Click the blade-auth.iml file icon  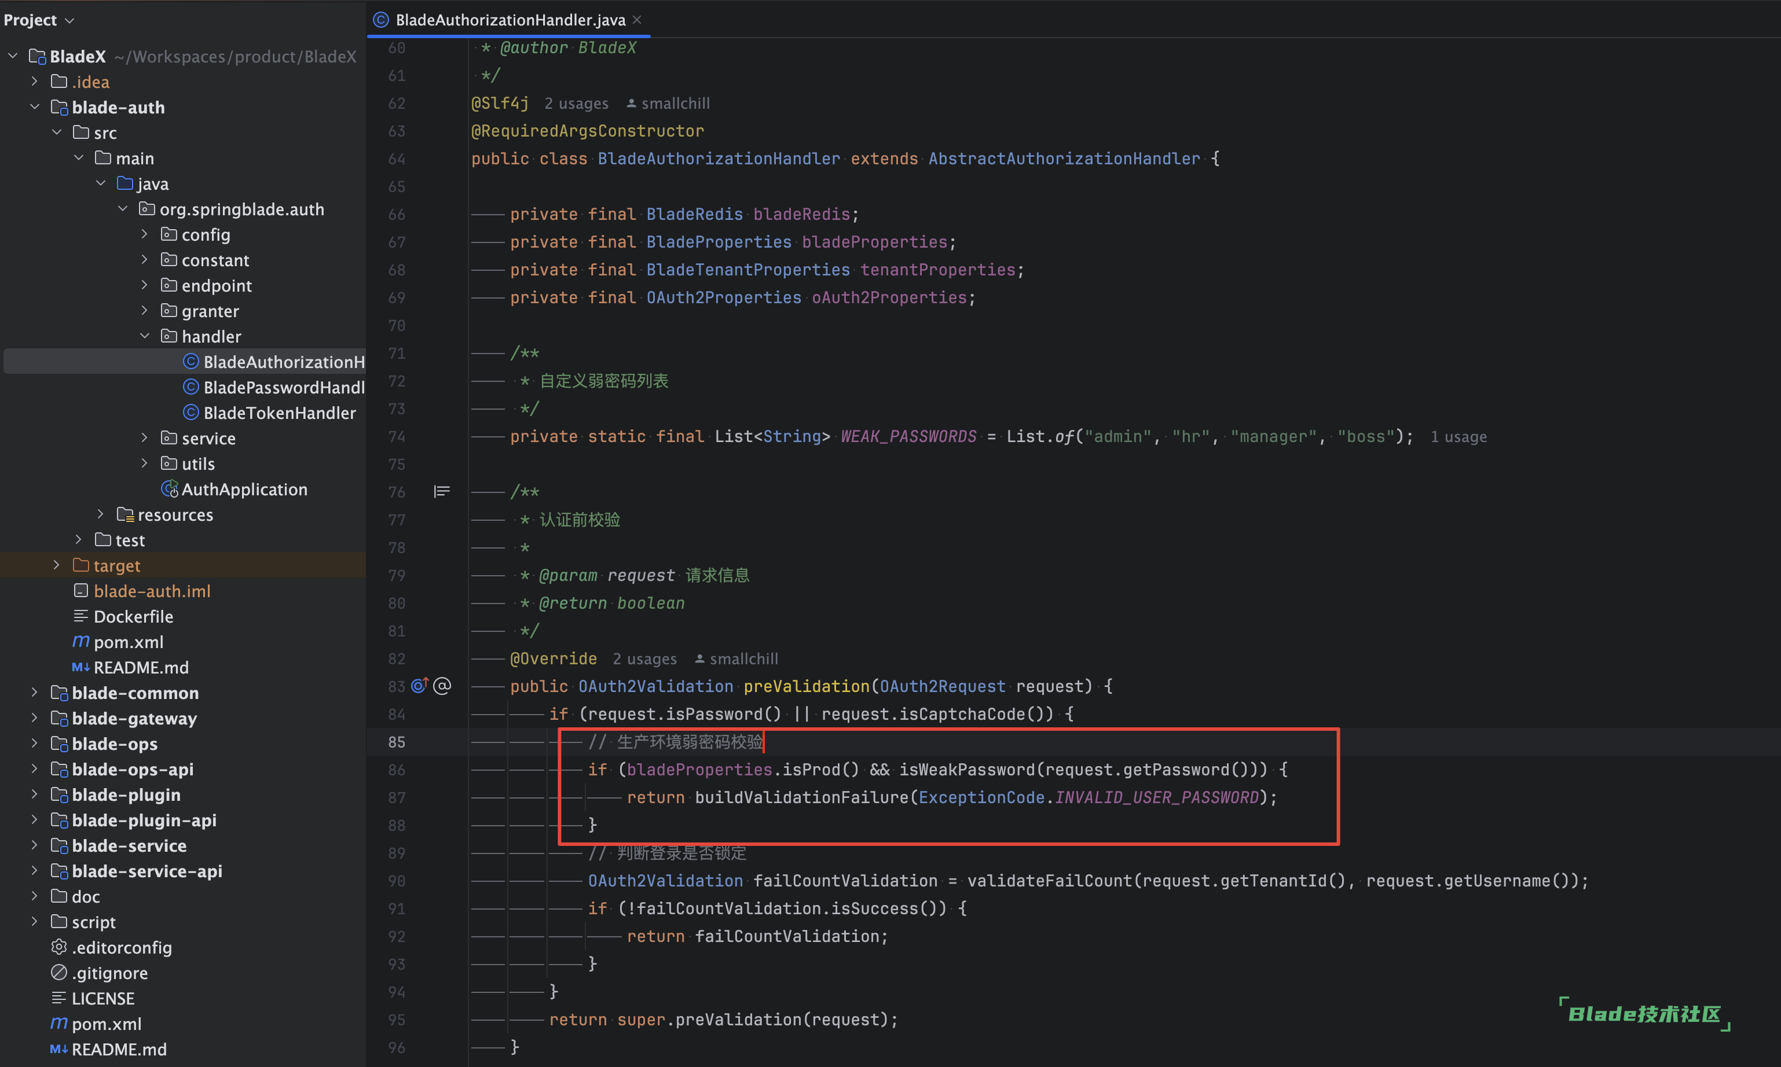coord(80,591)
